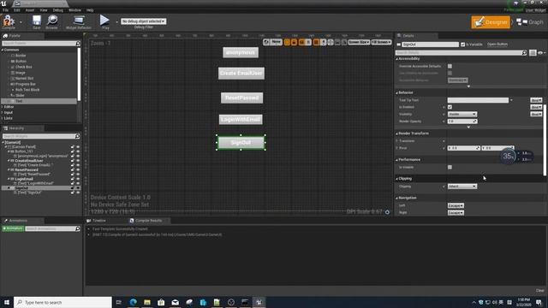This screenshot has width=548, height=308.
Task: Toggle visibility eye for Canvas Panel row
Action: [x=78, y=147]
